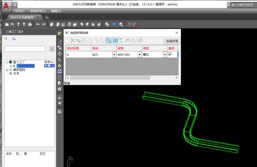Click the redo arrow in main toolbar

[x=44, y=25]
